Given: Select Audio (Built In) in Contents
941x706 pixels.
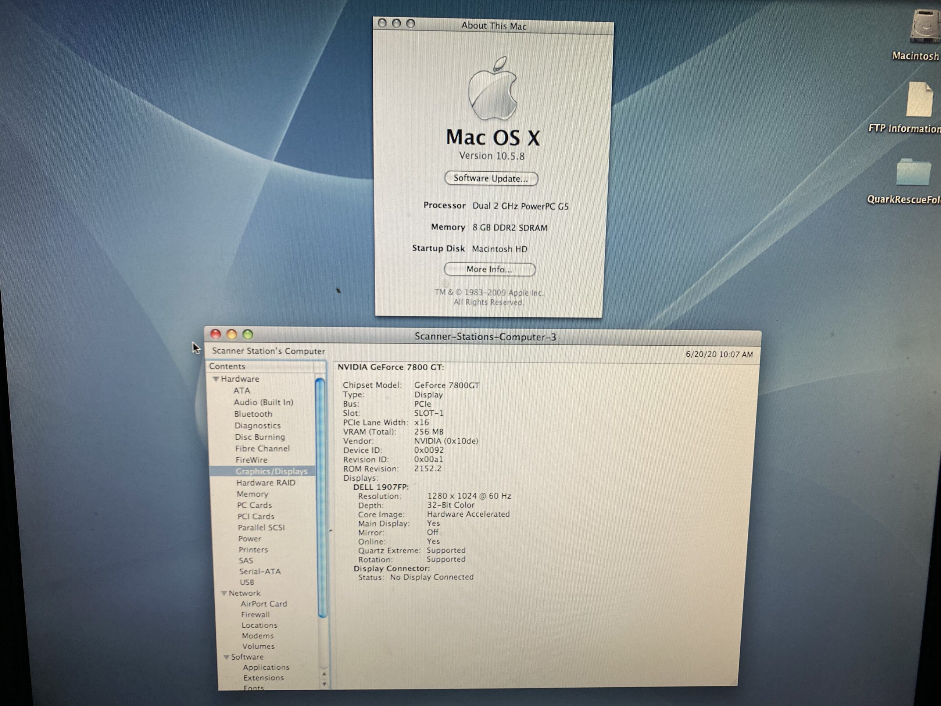Looking at the screenshot, I should [x=263, y=402].
